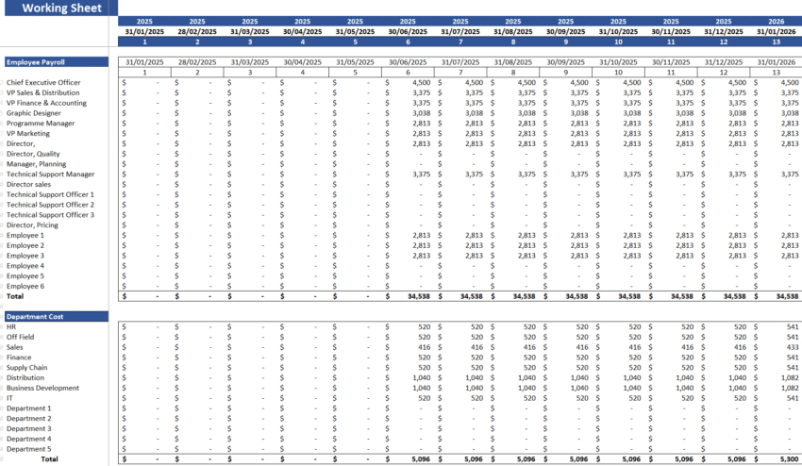This screenshot has width=802, height=466.
Task: Click the Technical Support Manager label
Action: (51, 175)
